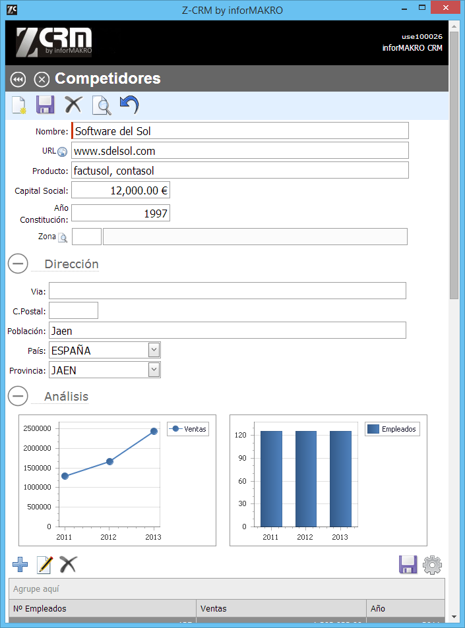
Task: Toggle the Ventas legend entry
Action: pos(188,429)
